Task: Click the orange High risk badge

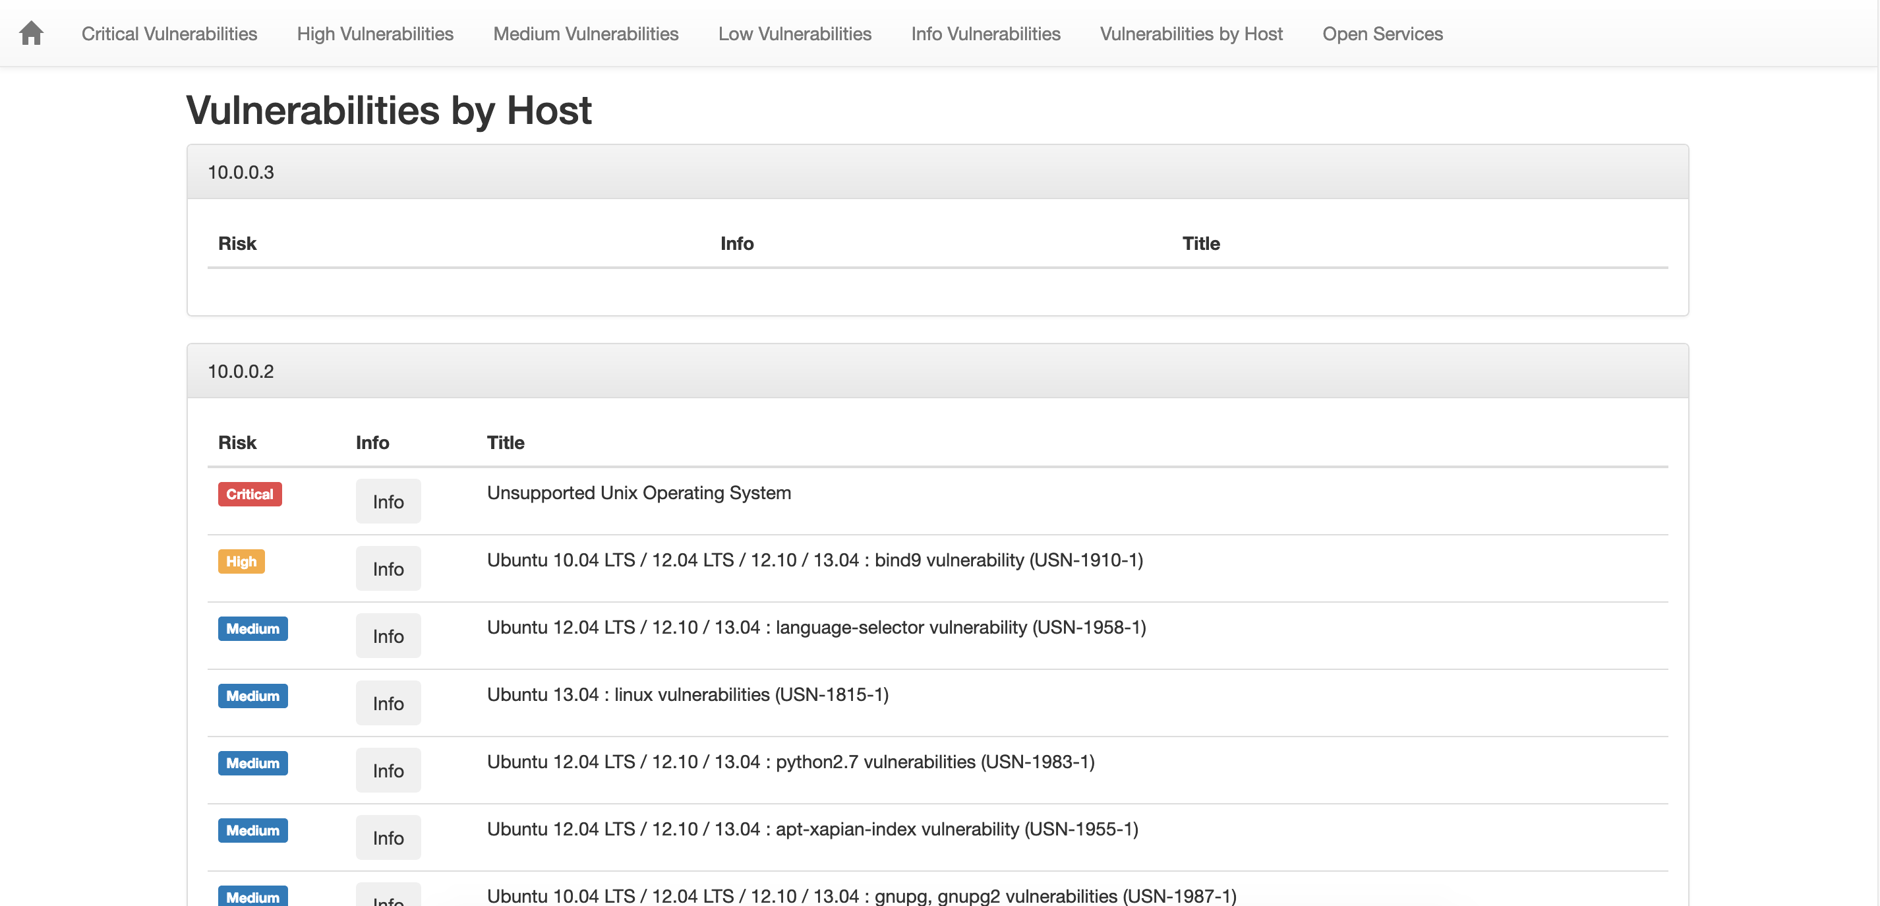Action: click(x=241, y=561)
